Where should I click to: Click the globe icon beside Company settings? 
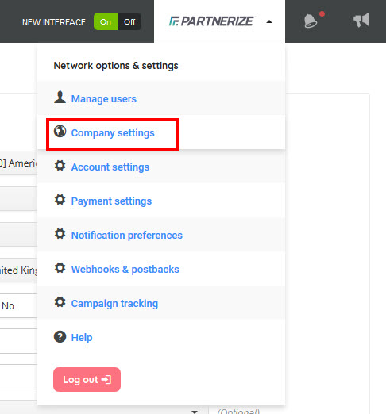click(x=60, y=131)
